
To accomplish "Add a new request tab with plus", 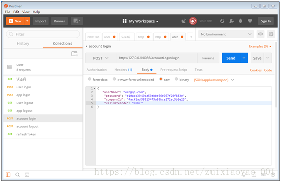I will click(x=191, y=37).
